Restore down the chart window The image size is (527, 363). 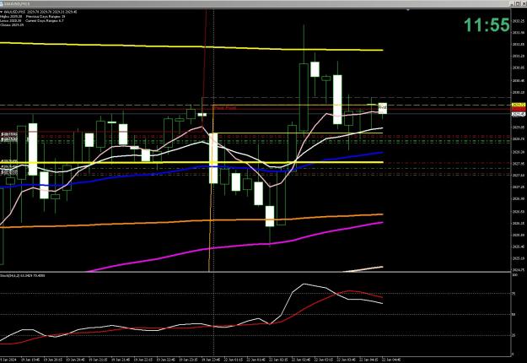517,3
